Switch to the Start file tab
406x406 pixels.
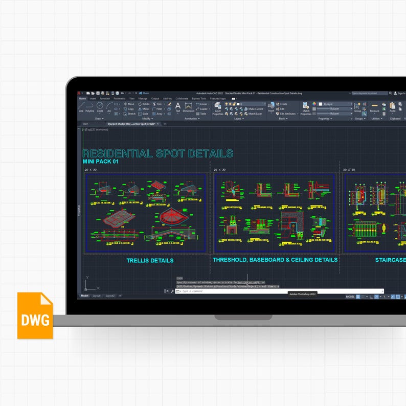(85, 124)
